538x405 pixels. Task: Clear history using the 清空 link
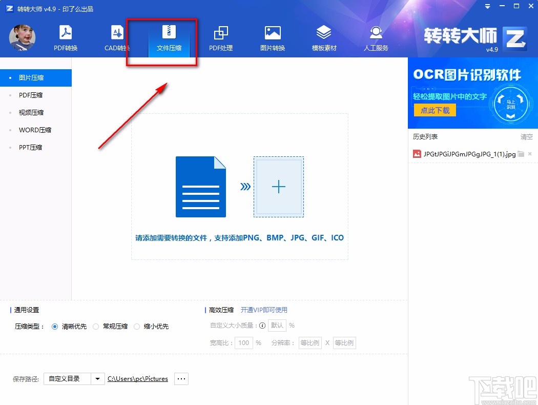pyautogui.click(x=526, y=136)
